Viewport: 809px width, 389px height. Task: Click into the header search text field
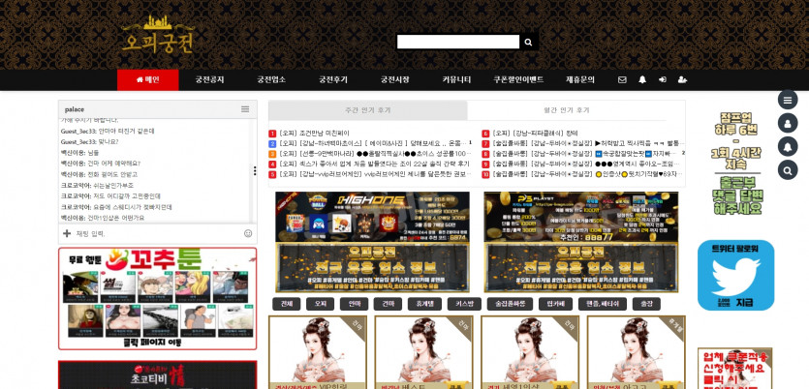tap(458, 43)
